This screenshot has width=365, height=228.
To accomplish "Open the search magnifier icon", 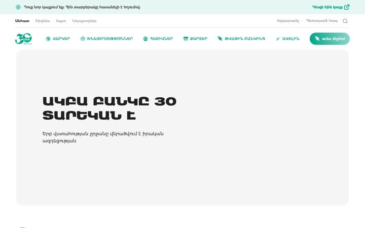I will click(x=345, y=21).
